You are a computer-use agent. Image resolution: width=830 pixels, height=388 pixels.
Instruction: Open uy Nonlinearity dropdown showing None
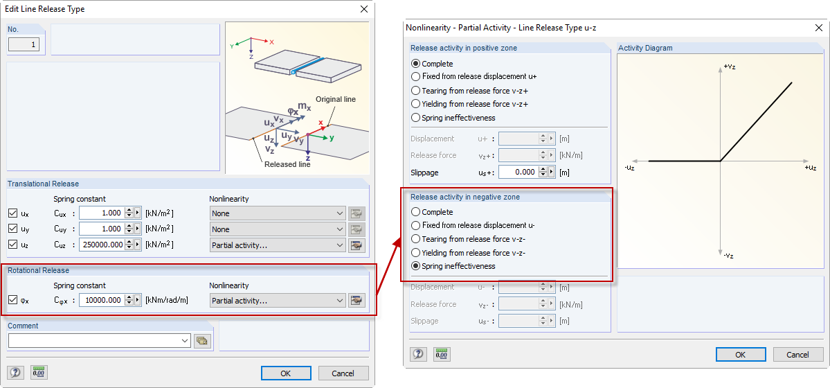click(278, 229)
